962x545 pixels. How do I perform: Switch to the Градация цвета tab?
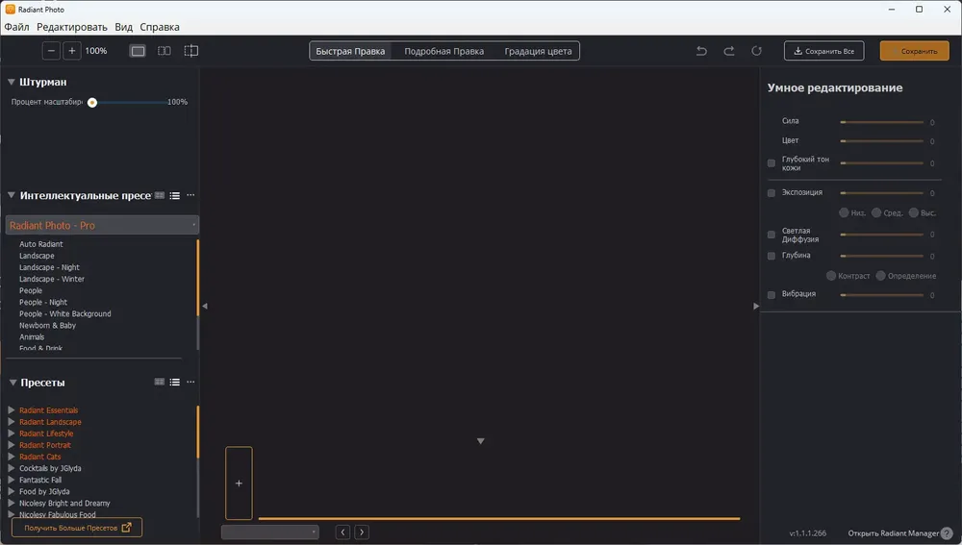coord(538,52)
